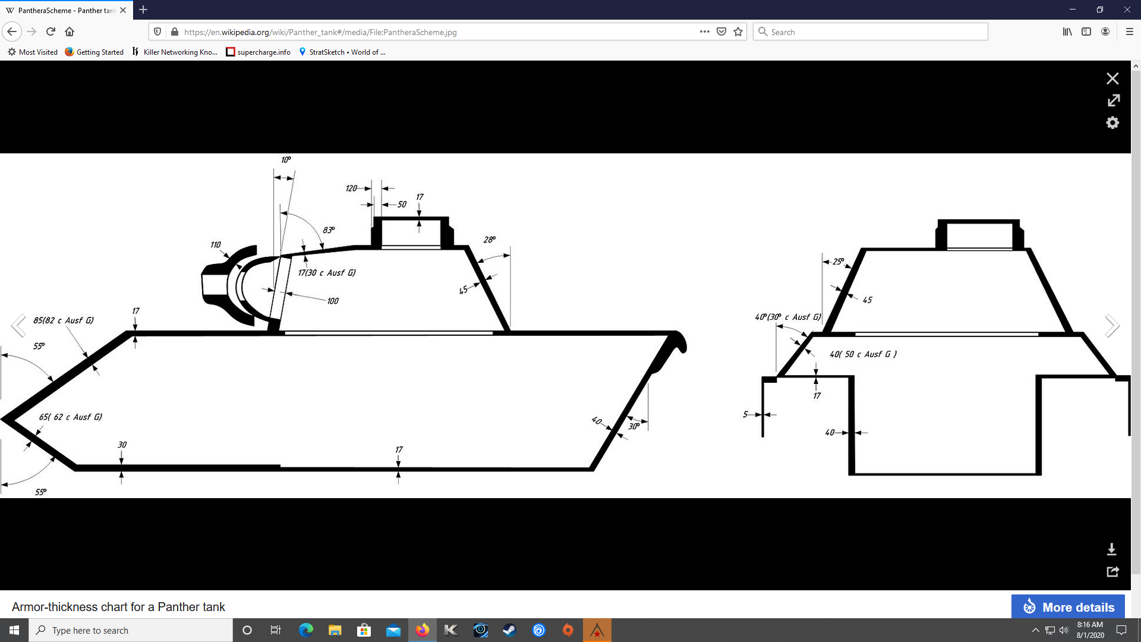
Task: Open Steam from the Windows taskbar
Action: 509,630
